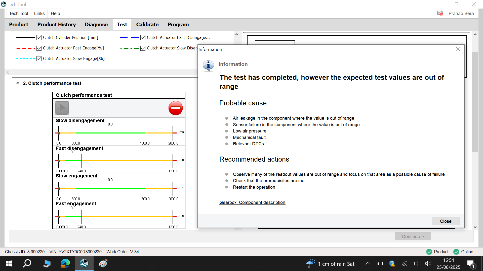Click the green Online status icon
Screen dimensions: 483x271
point(456,252)
